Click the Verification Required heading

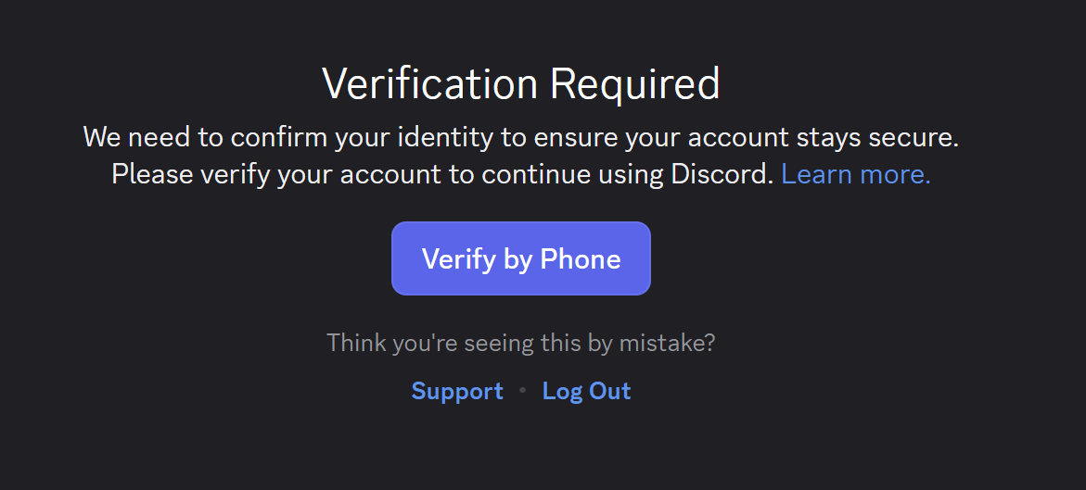click(520, 84)
